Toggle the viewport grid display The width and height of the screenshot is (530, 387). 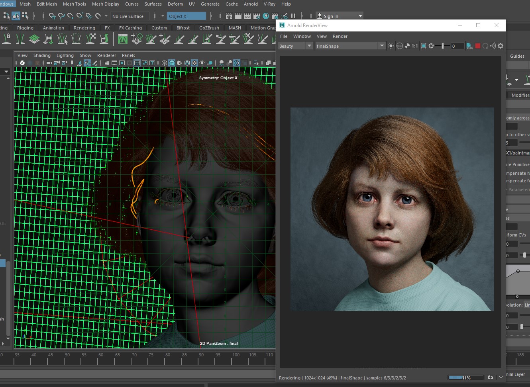[107, 63]
